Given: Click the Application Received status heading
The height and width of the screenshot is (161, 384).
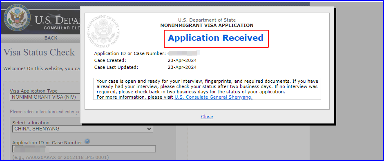Looking at the screenshot, I should (x=216, y=38).
